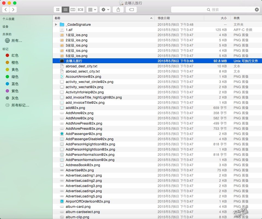Select the 1星级_ios.png file icon
Image resolution: width=262 pixels, height=219 pixels.
coord(62,35)
